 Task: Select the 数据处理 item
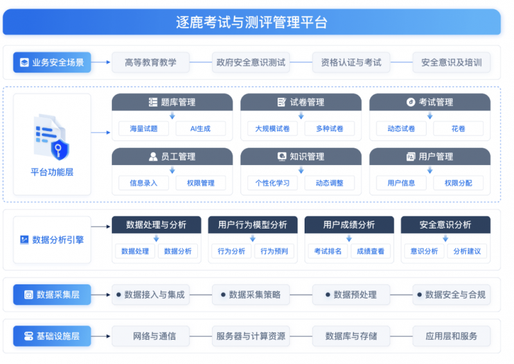[x=135, y=251]
